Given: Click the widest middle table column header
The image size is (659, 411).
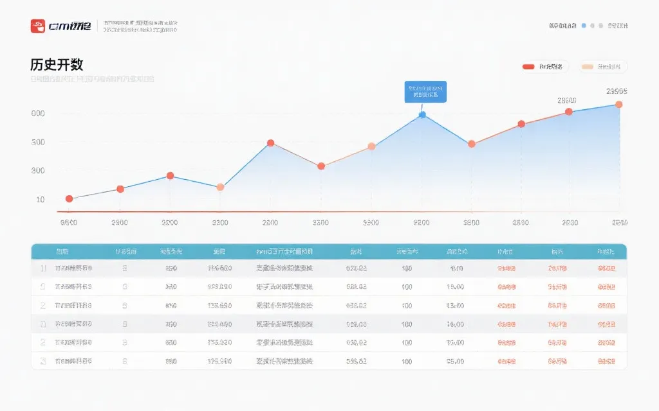Looking at the screenshot, I should (284, 251).
